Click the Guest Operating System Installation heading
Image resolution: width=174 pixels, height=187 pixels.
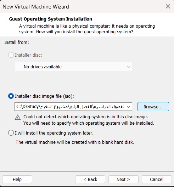(51, 19)
